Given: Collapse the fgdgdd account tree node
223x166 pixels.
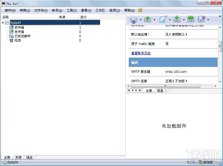Looking at the screenshot, I should tap(3, 22).
